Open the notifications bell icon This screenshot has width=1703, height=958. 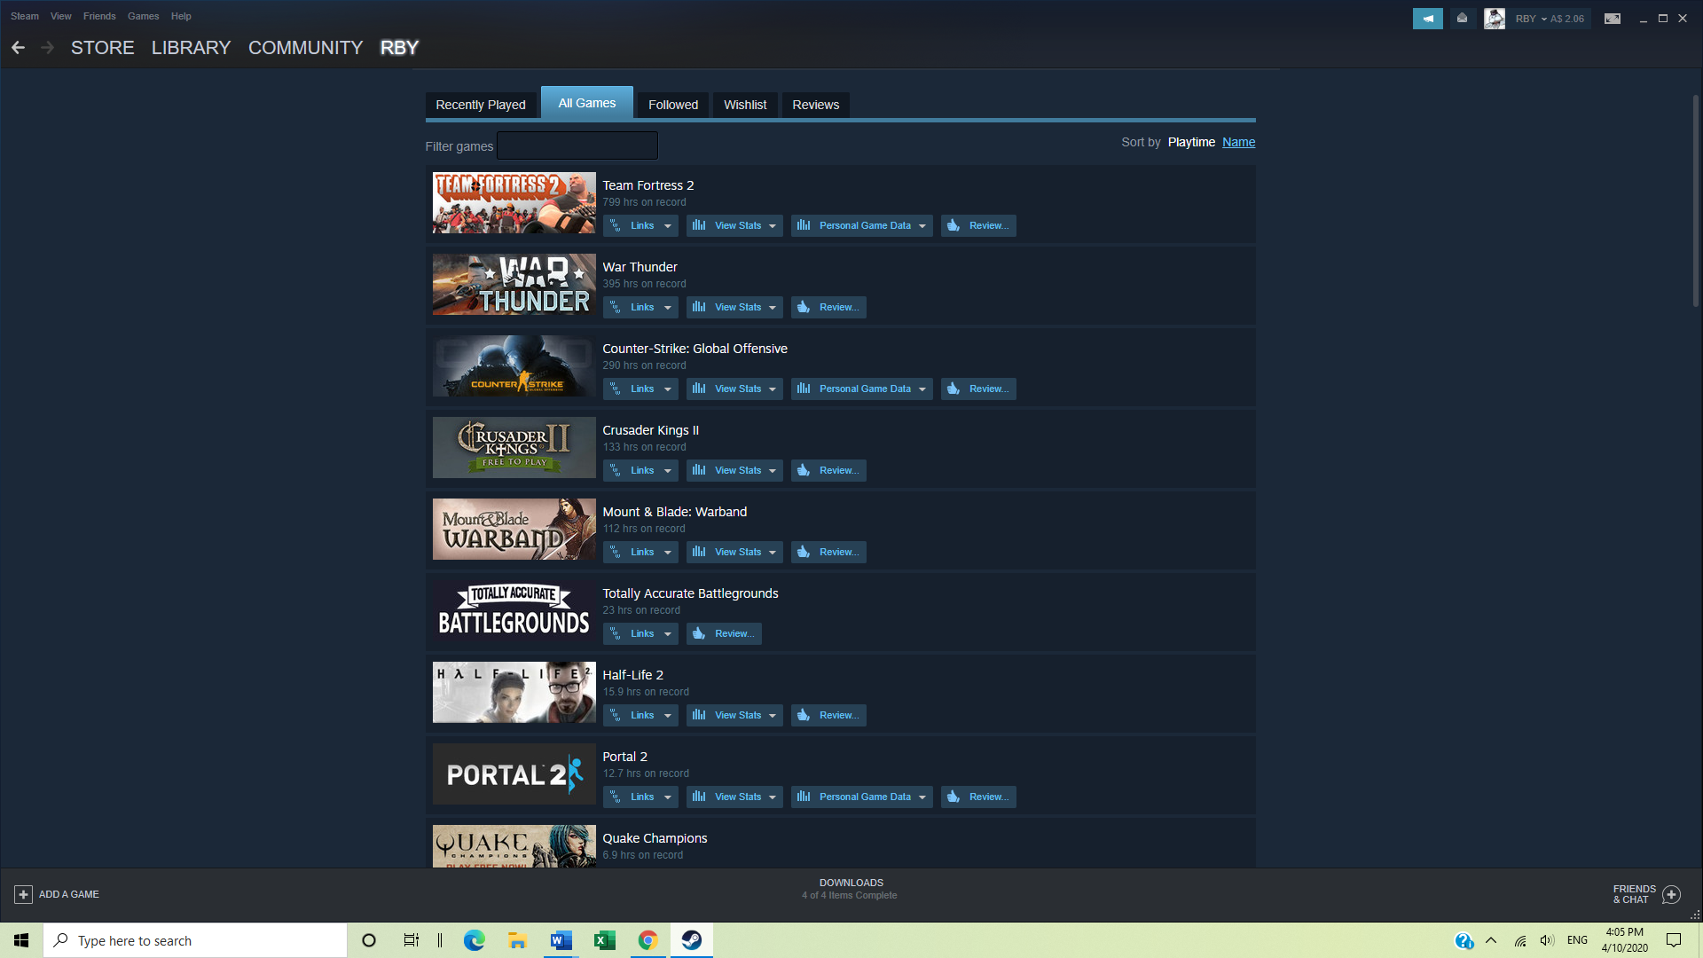point(1462,19)
